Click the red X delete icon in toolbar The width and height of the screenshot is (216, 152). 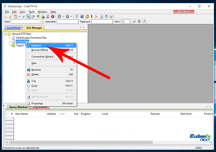(x=97, y=16)
